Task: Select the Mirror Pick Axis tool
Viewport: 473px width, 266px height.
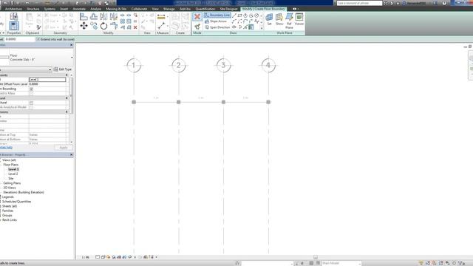Action: tap(103, 16)
